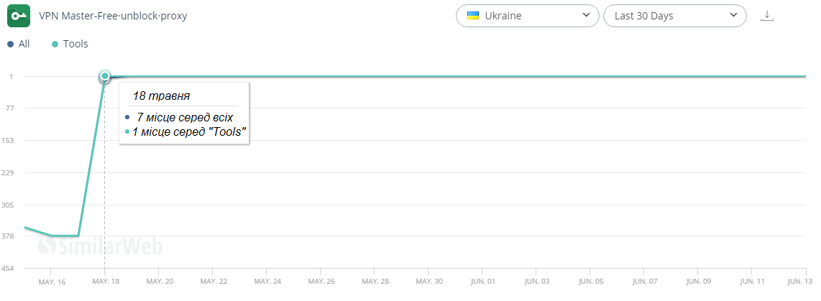
Task: Click the x-axis label MAY. 18
Action: tap(105, 282)
